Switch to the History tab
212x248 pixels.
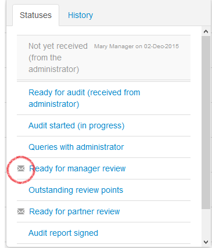tap(80, 15)
